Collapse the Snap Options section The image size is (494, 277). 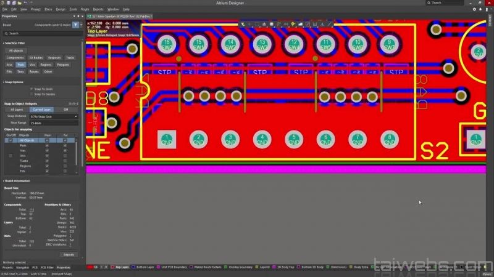[4, 81]
